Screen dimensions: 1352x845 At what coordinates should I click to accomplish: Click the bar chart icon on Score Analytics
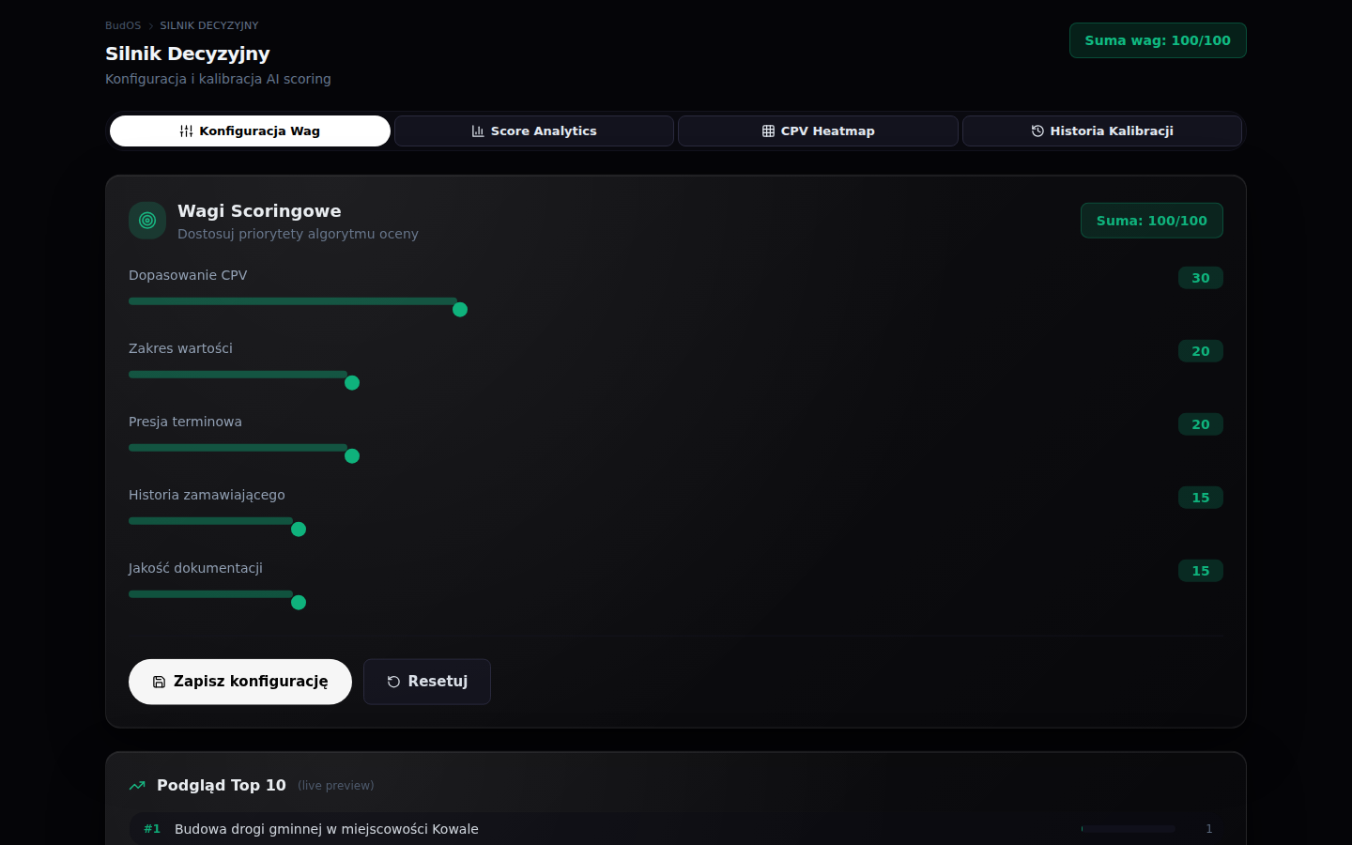(478, 131)
